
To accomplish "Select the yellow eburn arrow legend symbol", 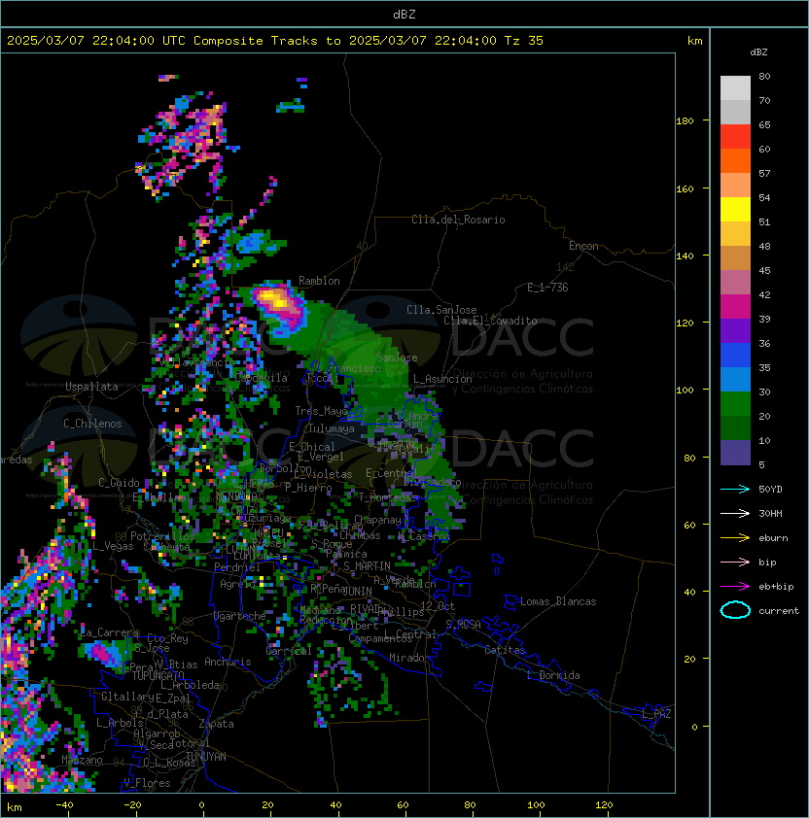I will click(x=735, y=538).
